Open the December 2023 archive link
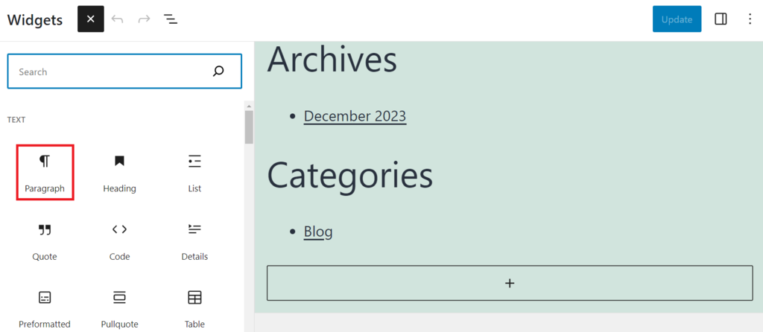 355,116
